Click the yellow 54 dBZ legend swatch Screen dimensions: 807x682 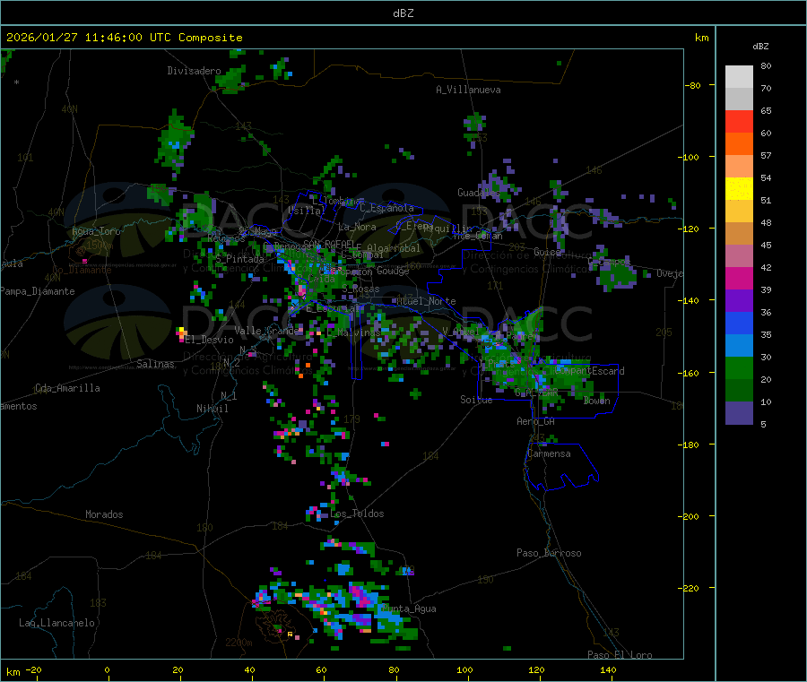click(x=739, y=189)
